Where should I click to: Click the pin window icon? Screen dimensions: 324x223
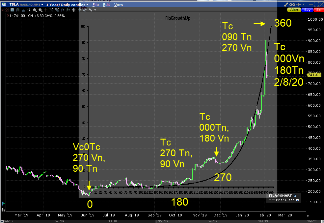click(299, 5)
